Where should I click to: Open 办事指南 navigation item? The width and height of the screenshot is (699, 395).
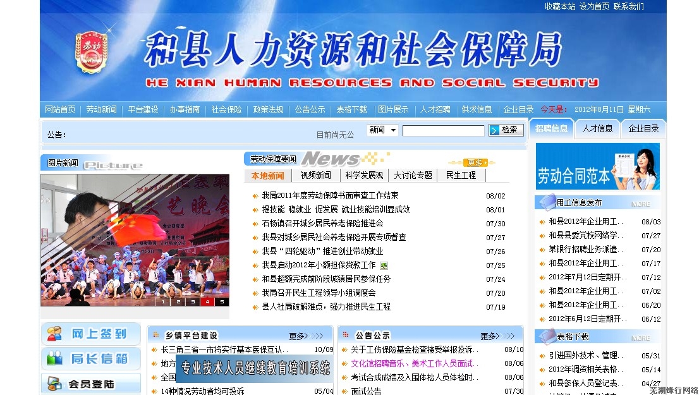[x=185, y=110]
